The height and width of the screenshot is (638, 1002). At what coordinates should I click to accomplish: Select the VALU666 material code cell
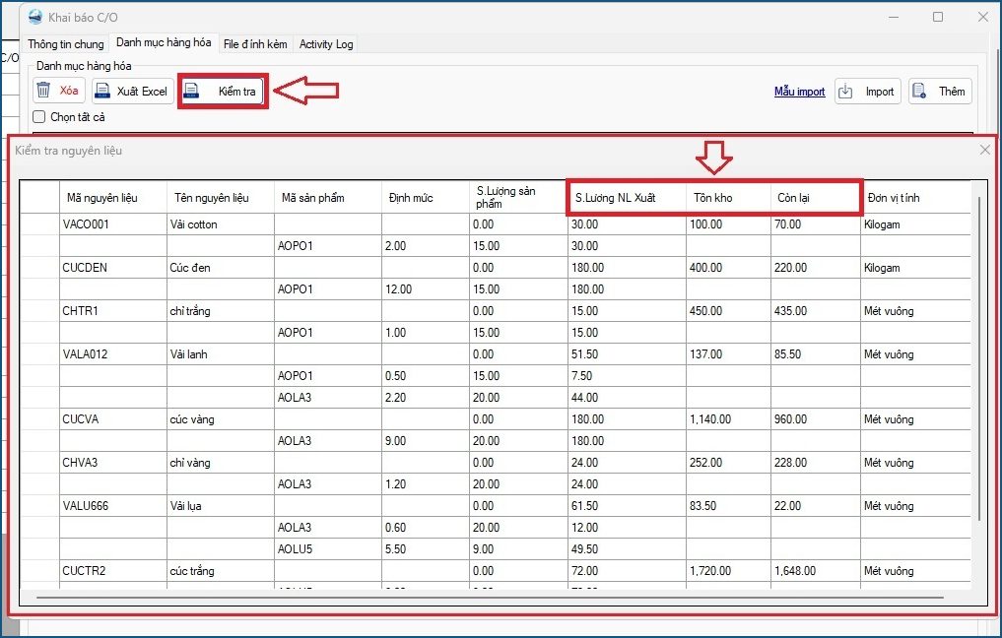point(112,506)
